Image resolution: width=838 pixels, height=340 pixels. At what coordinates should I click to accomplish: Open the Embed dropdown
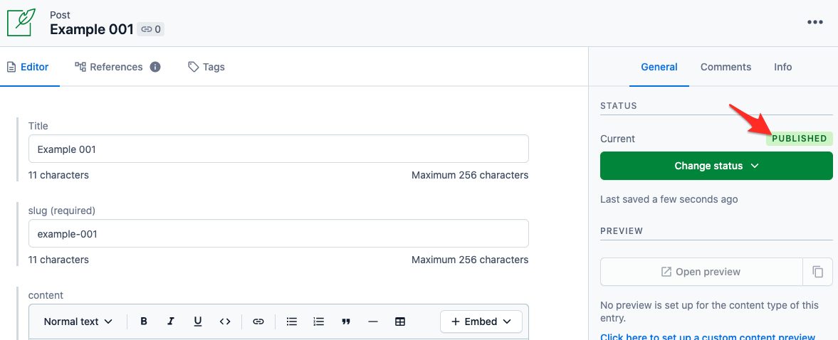click(481, 322)
